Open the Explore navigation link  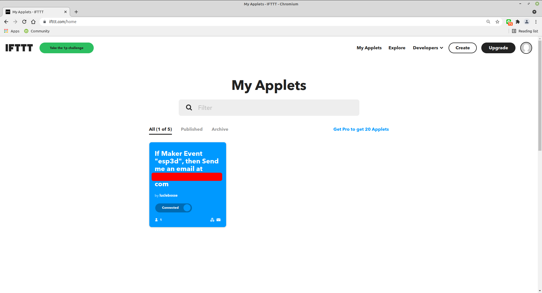coord(397,48)
